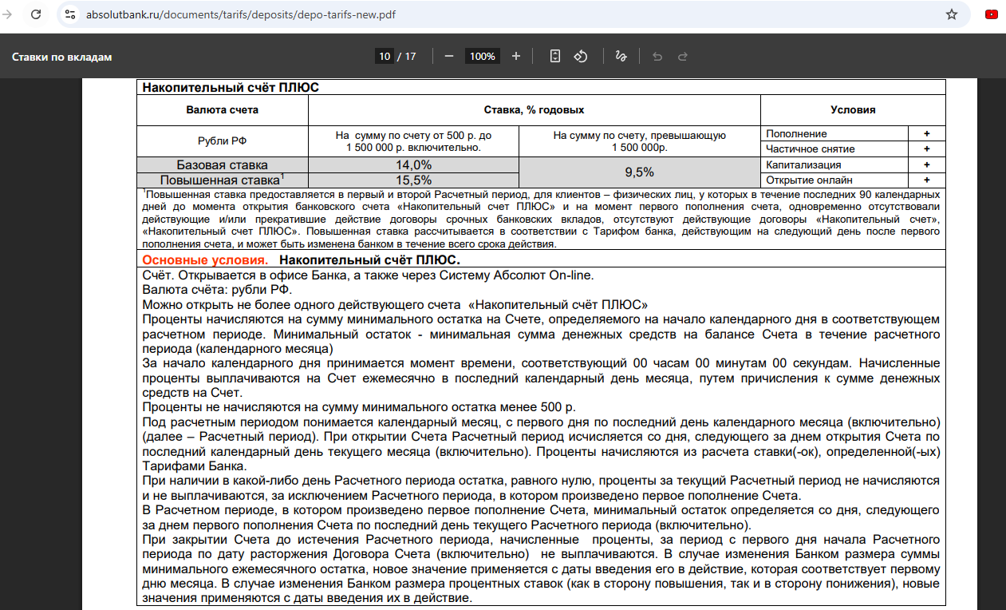The image size is (1006, 610).
Task: Bookmark this page with the star icon
Action: click(x=951, y=14)
